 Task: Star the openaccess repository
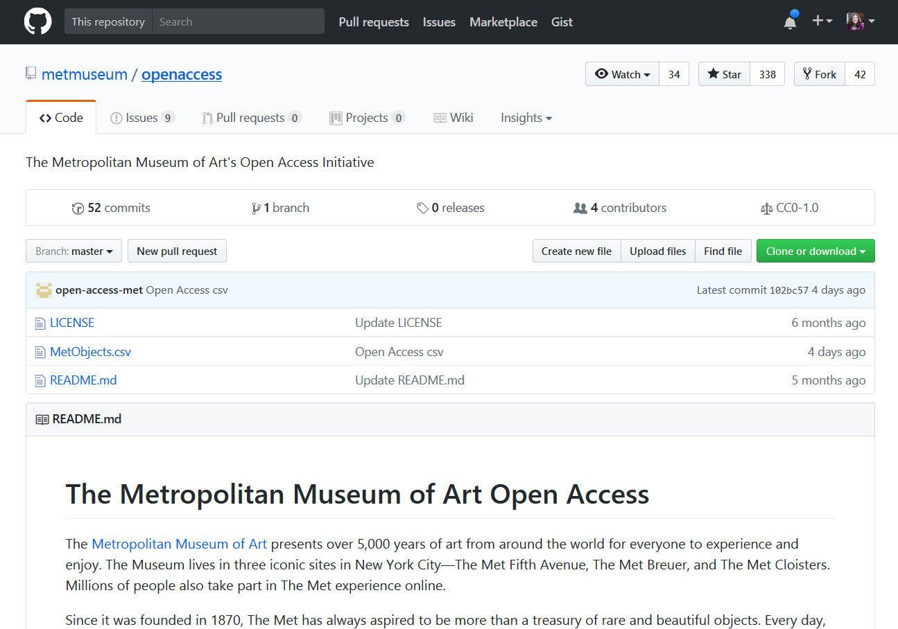tap(724, 74)
